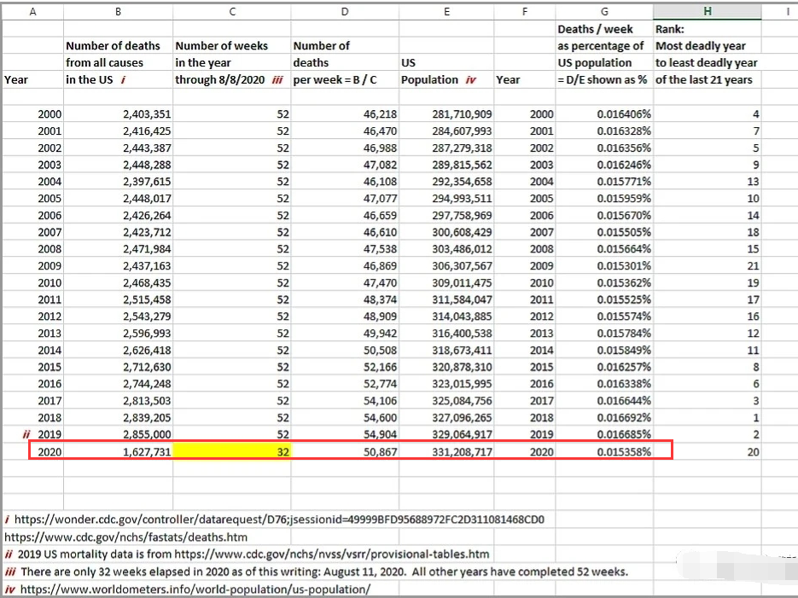Select column A header
Screen dimensions: 798x598
click(32, 11)
